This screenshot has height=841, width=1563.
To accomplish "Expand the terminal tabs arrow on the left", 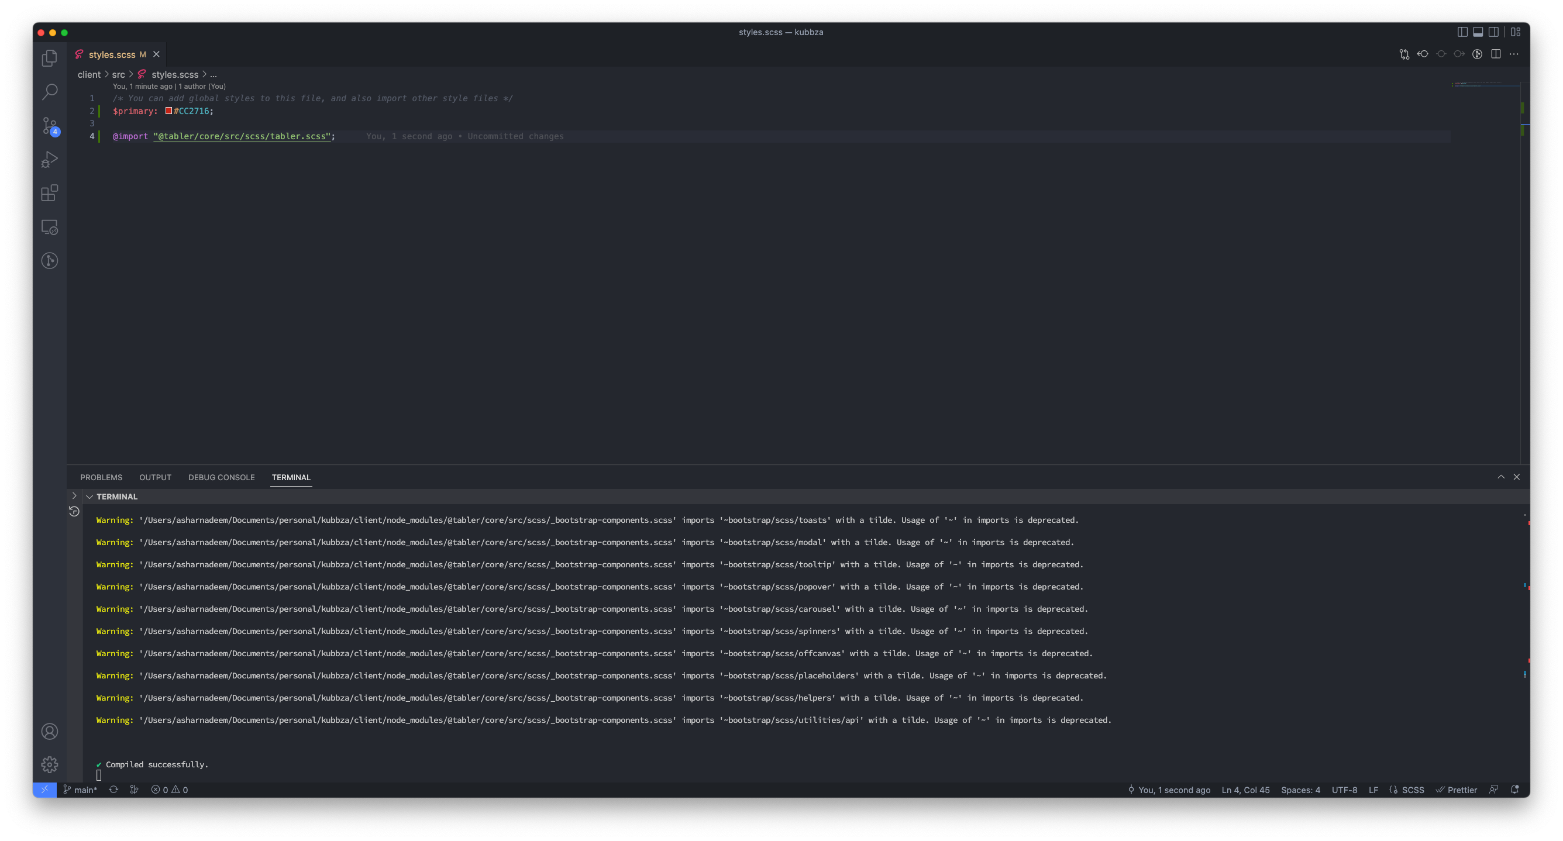I will click(x=74, y=496).
